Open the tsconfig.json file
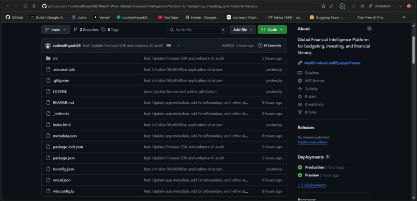Viewport: 417px width, 201px height. point(64,169)
